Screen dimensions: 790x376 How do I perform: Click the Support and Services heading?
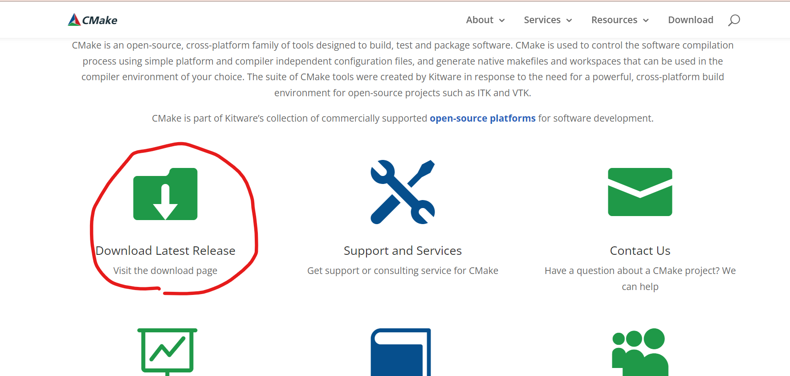pos(403,250)
